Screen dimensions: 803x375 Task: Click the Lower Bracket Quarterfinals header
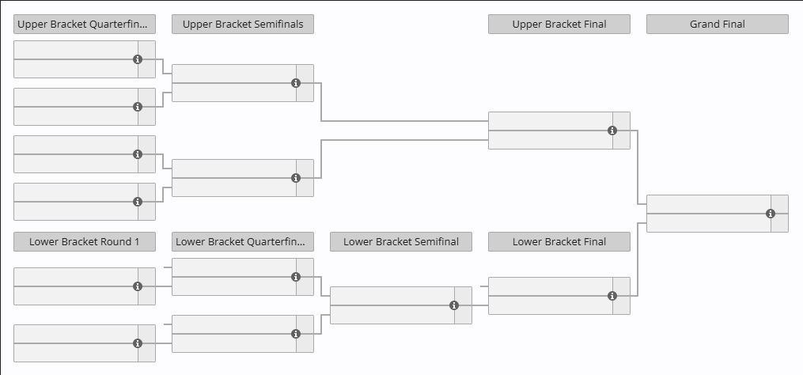pos(243,242)
